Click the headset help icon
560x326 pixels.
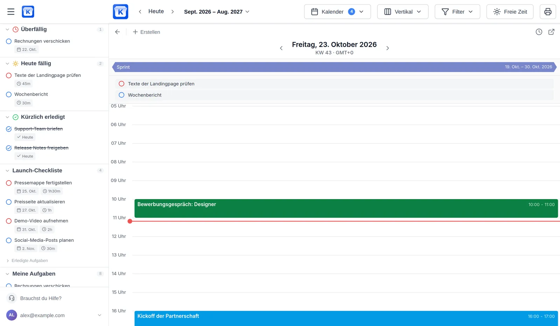tap(12, 298)
